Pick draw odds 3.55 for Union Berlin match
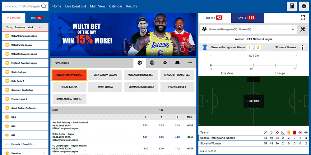Viewport: 311px width, 155px height. 161,137
